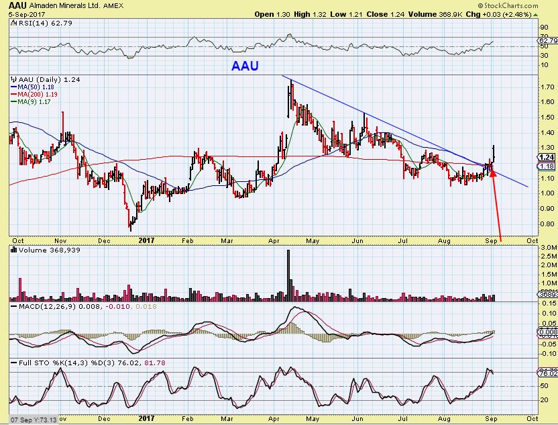Image resolution: width=558 pixels, height=425 pixels.
Task: Click the April volume spike bar
Action: (x=288, y=275)
